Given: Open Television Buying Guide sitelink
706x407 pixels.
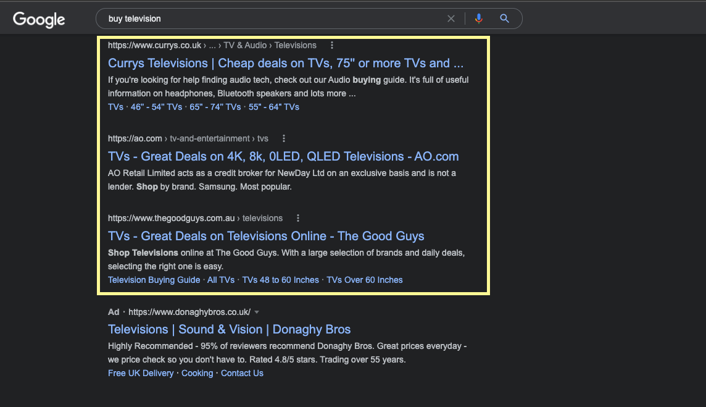Looking at the screenshot, I should click(154, 280).
